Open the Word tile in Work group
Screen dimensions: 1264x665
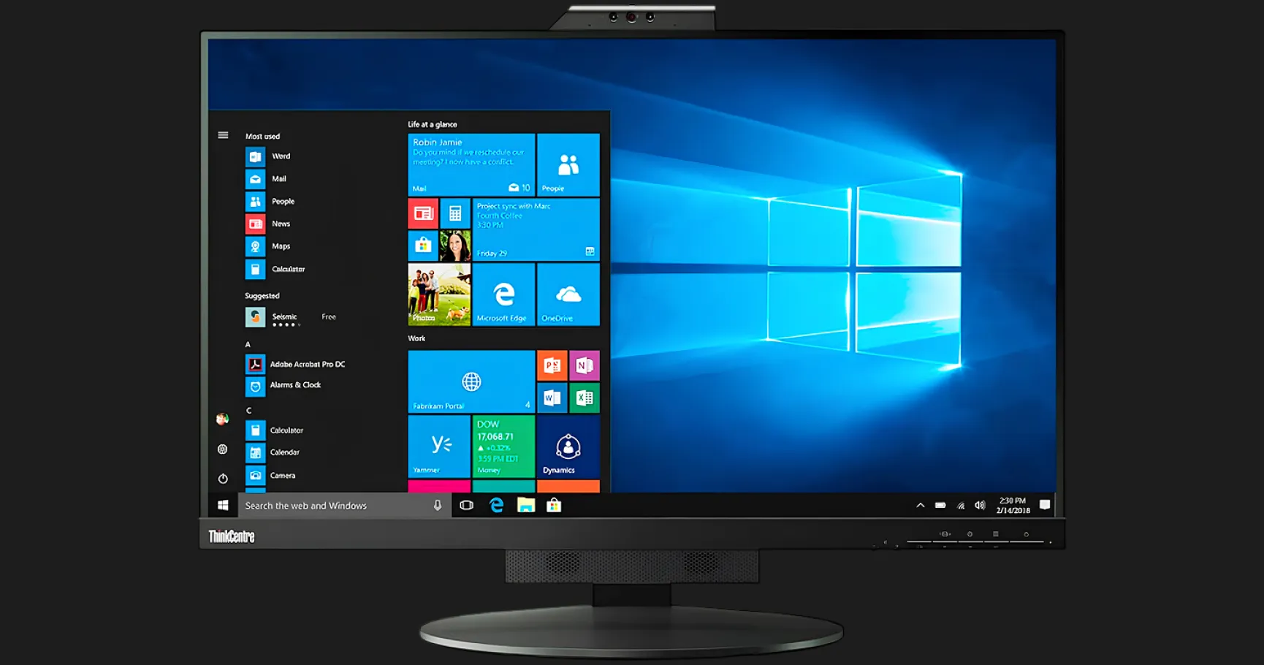coord(552,398)
